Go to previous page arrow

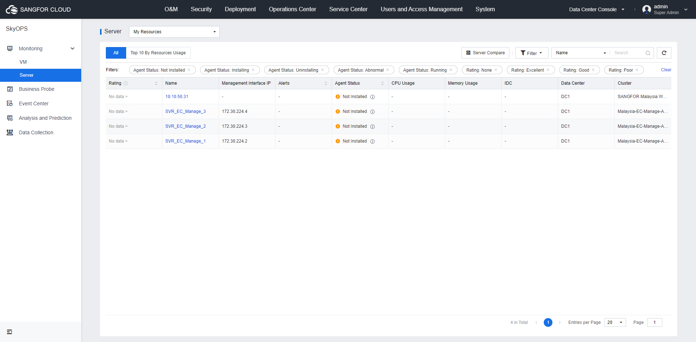tap(536, 322)
